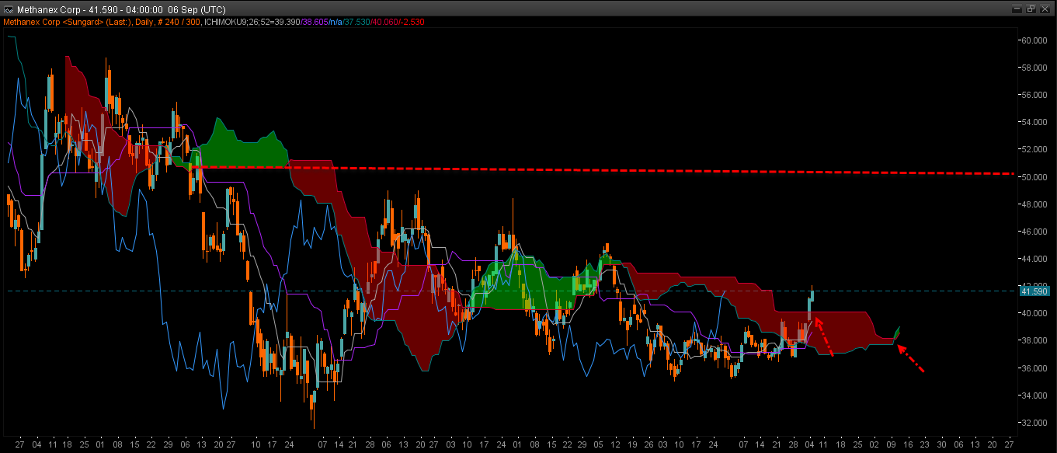Click the small green cloud tip at far right
Screen dimensions: 1057x453
tap(897, 334)
